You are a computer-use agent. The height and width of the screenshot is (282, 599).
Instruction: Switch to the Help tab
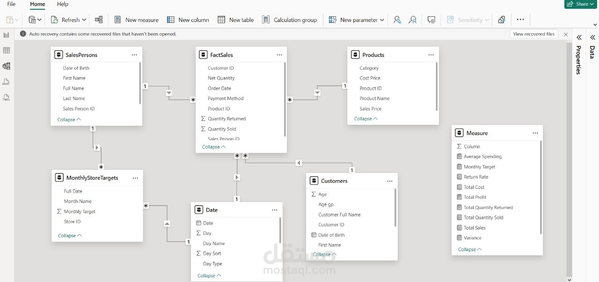point(63,4)
